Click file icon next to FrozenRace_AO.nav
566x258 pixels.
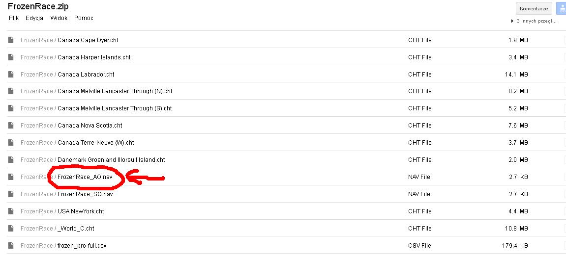click(11, 177)
